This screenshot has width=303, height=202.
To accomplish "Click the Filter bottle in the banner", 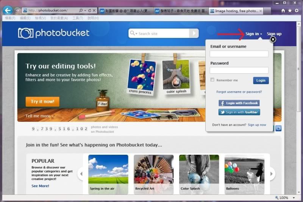I will click(x=103, y=101).
